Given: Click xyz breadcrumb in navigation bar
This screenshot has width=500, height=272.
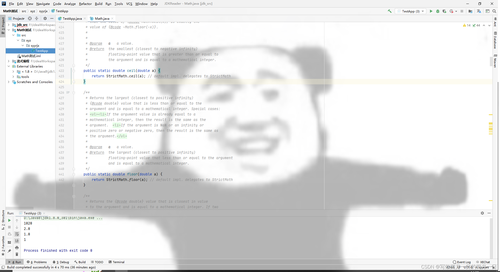Looking at the screenshot, I should coord(32,11).
